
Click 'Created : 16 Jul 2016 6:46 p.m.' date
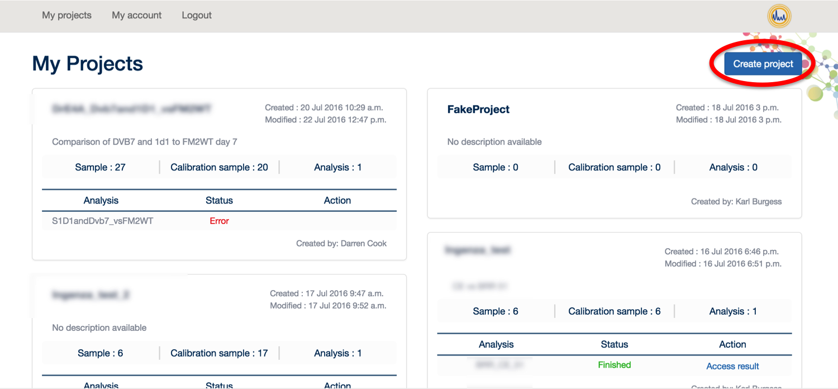click(x=722, y=252)
